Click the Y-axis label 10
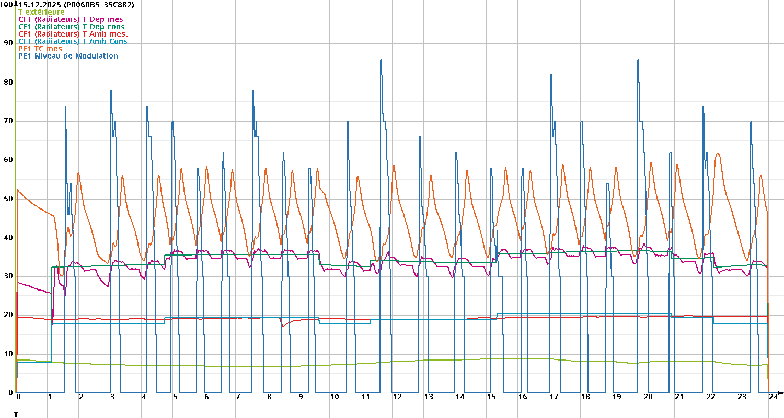This screenshot has height=418, width=784. (x=9, y=354)
